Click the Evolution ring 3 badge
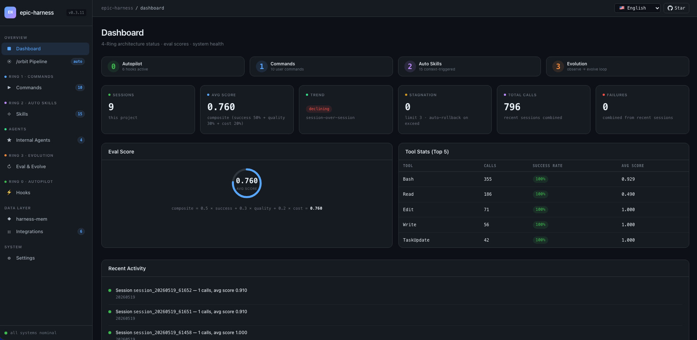The height and width of the screenshot is (340, 697). 558,66
